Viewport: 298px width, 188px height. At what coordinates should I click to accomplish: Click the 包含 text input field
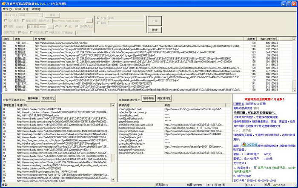126,18
